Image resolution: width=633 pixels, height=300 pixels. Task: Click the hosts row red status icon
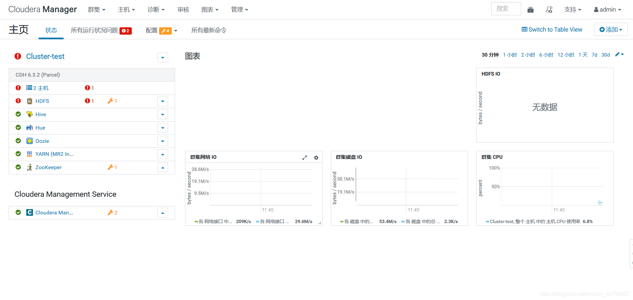18,88
